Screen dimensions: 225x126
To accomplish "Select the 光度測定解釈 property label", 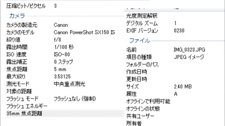I will pyautogui.click(x=142, y=16).
